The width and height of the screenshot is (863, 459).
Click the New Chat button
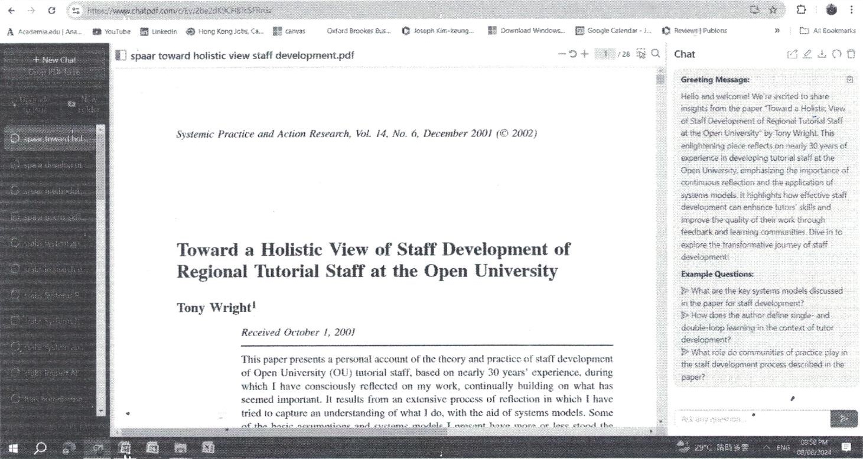point(54,60)
